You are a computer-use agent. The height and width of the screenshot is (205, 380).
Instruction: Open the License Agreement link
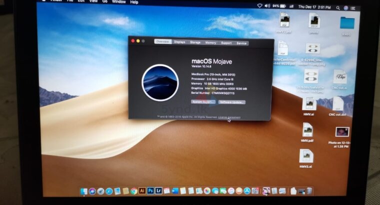tap(229, 117)
